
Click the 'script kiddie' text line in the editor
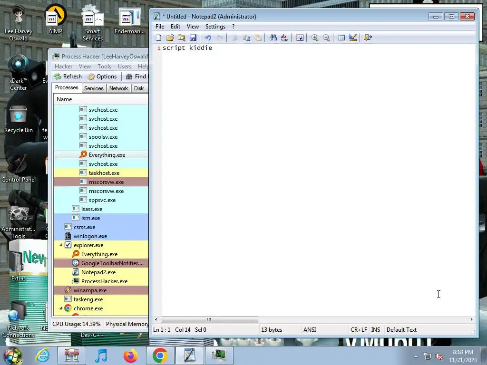point(187,48)
